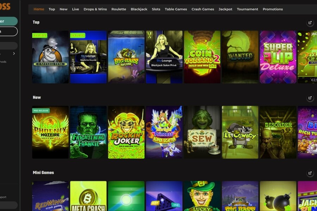Play the Rockin' Joker slot
This screenshot has width=317, height=211.
126,132
